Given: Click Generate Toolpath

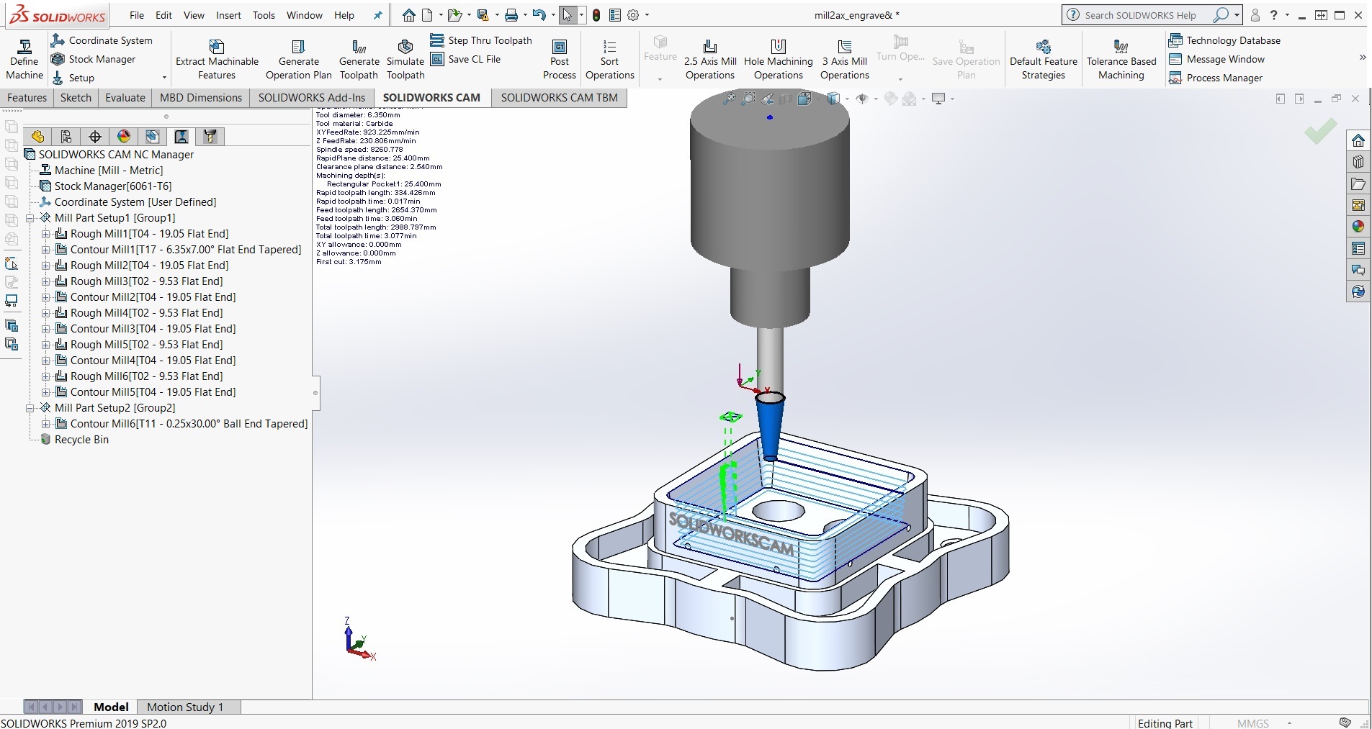Looking at the screenshot, I should click(359, 59).
